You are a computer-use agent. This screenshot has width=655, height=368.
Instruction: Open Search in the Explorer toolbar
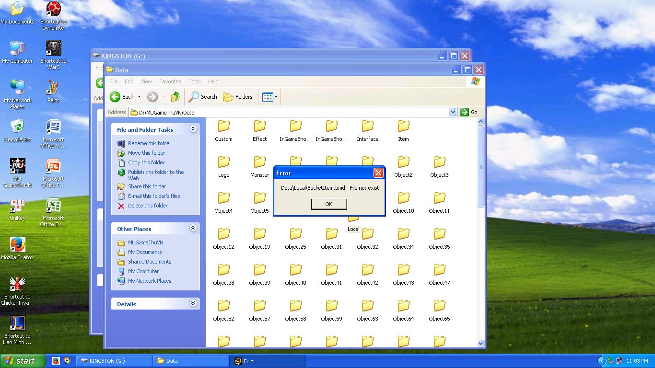click(x=203, y=97)
